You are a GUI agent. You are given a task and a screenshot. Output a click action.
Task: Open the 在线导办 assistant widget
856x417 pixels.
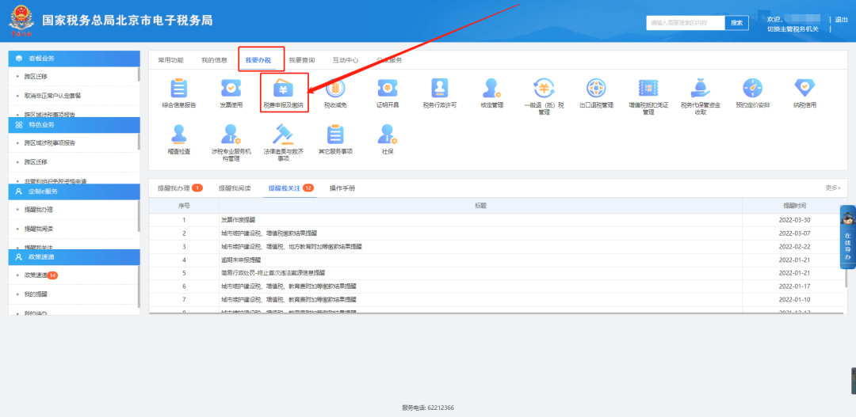pyautogui.click(x=847, y=237)
